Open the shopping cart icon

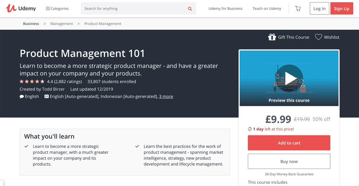(x=298, y=9)
